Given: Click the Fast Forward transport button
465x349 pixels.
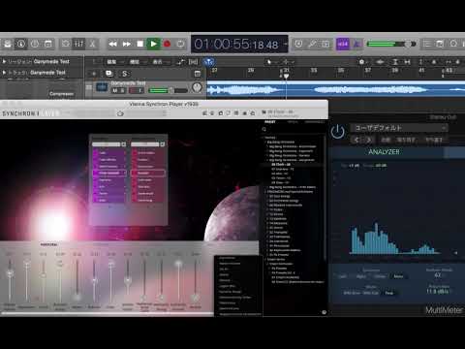Looking at the screenshot, I should tap(126, 44).
